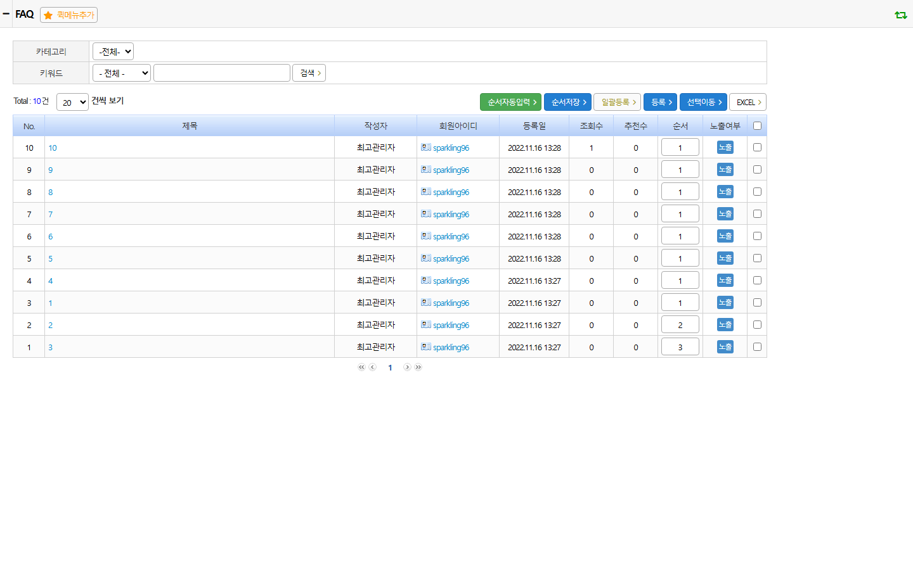The image size is (913, 570).
Task: Click the 순서자동입력 button
Action: pos(510,102)
